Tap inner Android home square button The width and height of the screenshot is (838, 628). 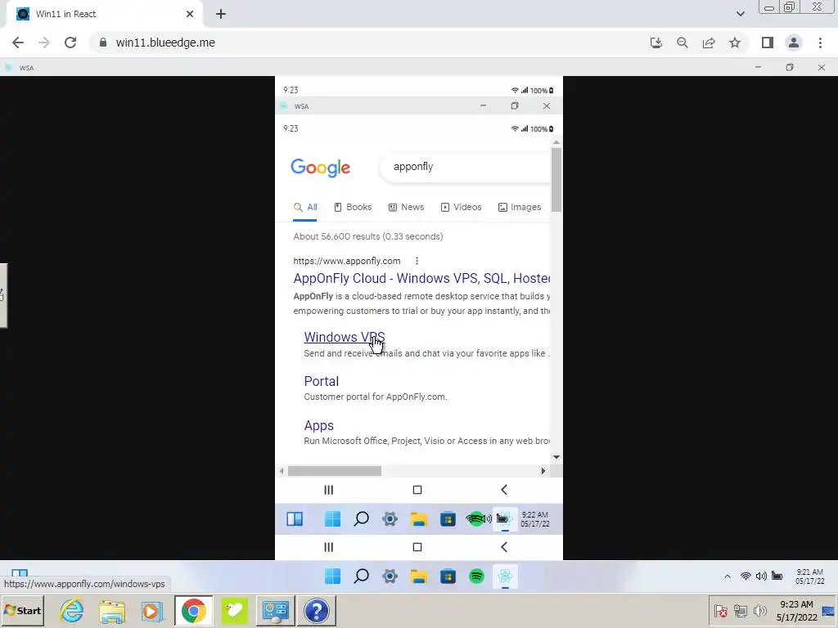[x=417, y=490]
